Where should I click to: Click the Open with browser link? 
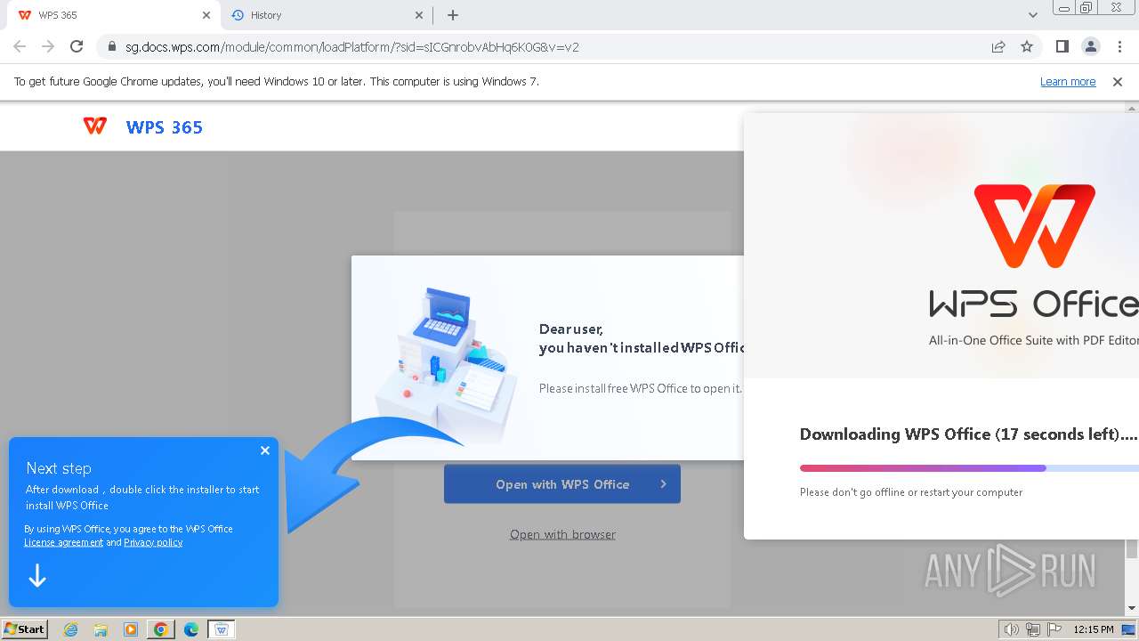point(562,534)
